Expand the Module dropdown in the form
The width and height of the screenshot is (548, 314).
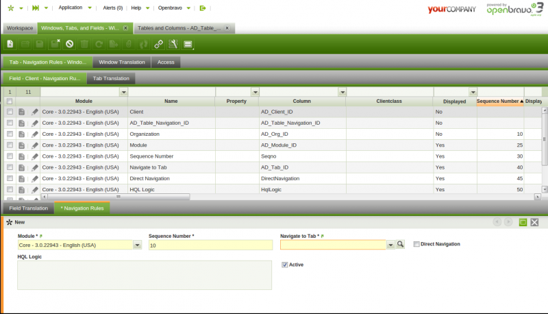138,245
